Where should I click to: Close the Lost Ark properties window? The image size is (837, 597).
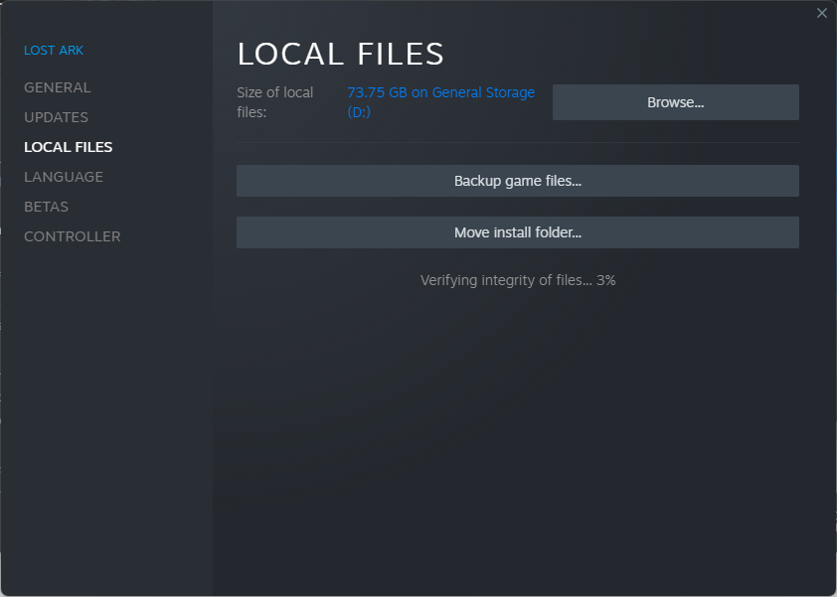821,13
